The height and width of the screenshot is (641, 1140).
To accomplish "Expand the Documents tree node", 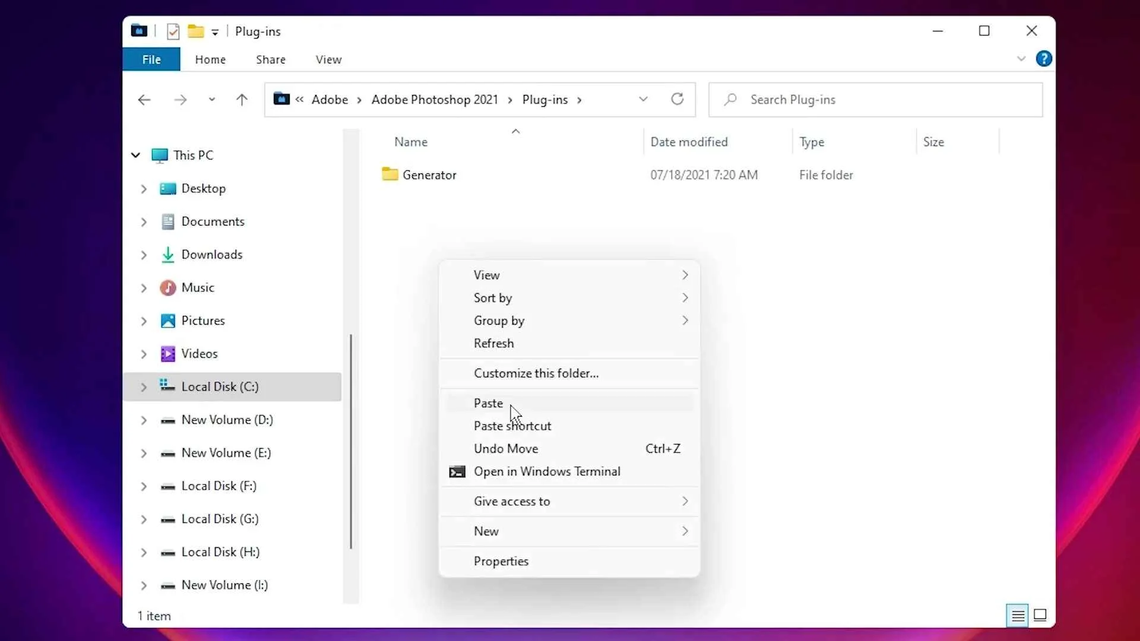I will (x=144, y=222).
